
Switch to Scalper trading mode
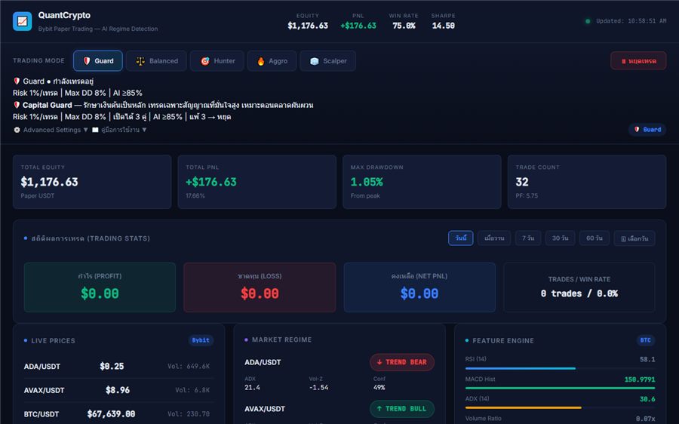(x=328, y=60)
